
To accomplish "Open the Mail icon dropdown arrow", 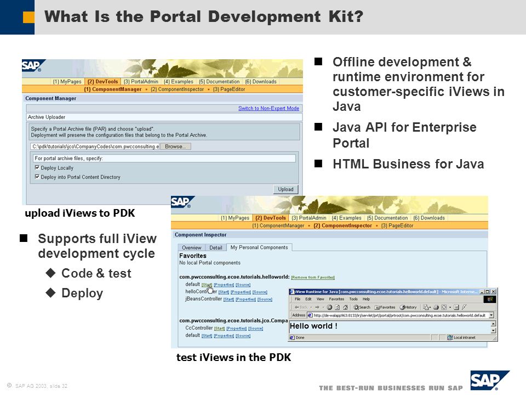I will pos(430,307).
